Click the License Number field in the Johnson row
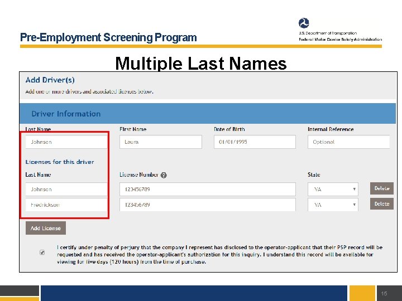Viewport: 402px width, 301px height. (x=208, y=189)
